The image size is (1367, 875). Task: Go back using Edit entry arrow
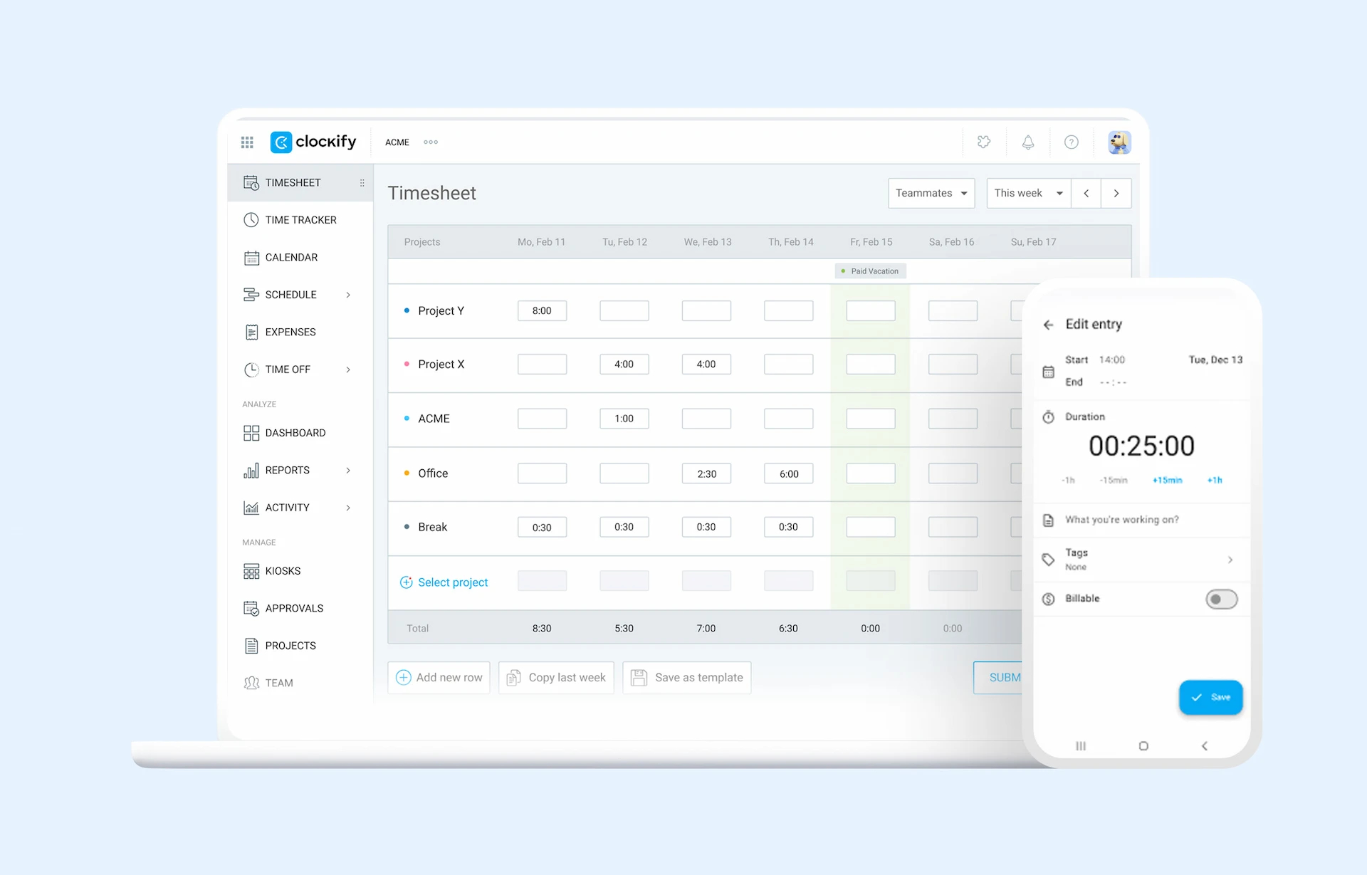(x=1048, y=325)
